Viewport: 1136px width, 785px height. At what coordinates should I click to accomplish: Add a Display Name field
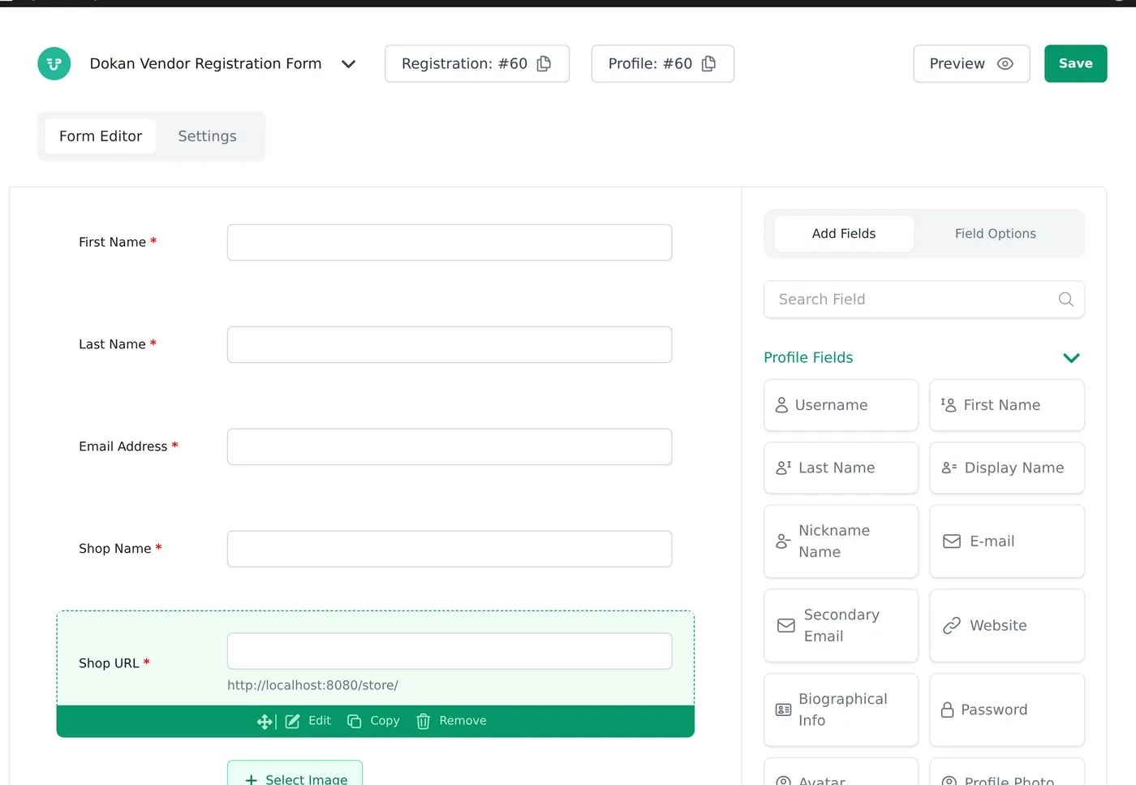(1007, 468)
